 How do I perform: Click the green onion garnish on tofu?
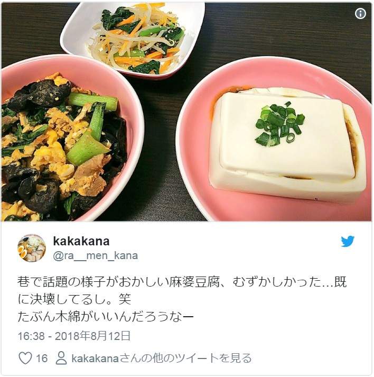tap(279, 125)
